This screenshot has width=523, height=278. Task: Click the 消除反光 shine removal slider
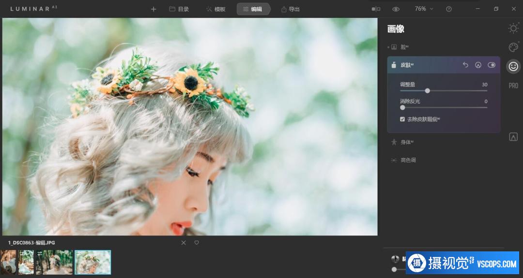pyautogui.click(x=444, y=107)
